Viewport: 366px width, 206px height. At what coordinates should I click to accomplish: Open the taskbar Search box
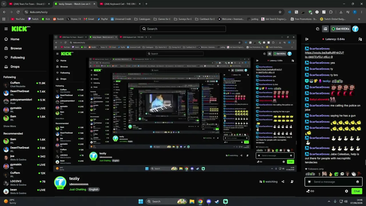pos(167,201)
